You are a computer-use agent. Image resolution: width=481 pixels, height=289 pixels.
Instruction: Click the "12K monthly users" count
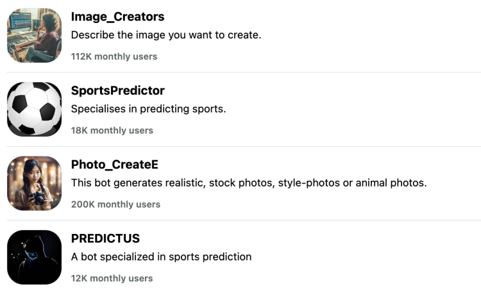point(112,278)
